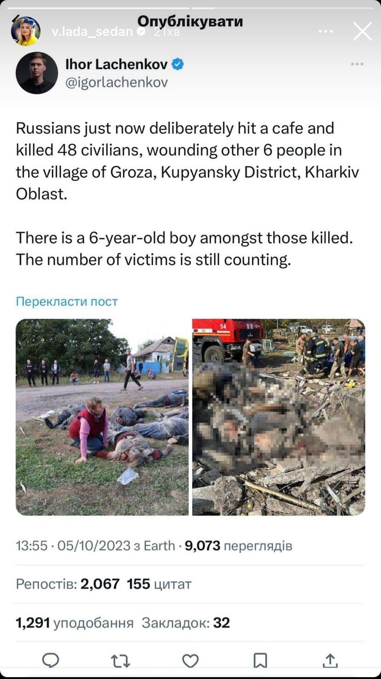
Task: Open Ihor Lachenkov profile picture
Action: pos(37,73)
